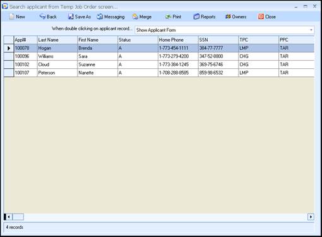322x237 pixels.
Task: Select the Cloud last name cell
Action: [x=57, y=64]
